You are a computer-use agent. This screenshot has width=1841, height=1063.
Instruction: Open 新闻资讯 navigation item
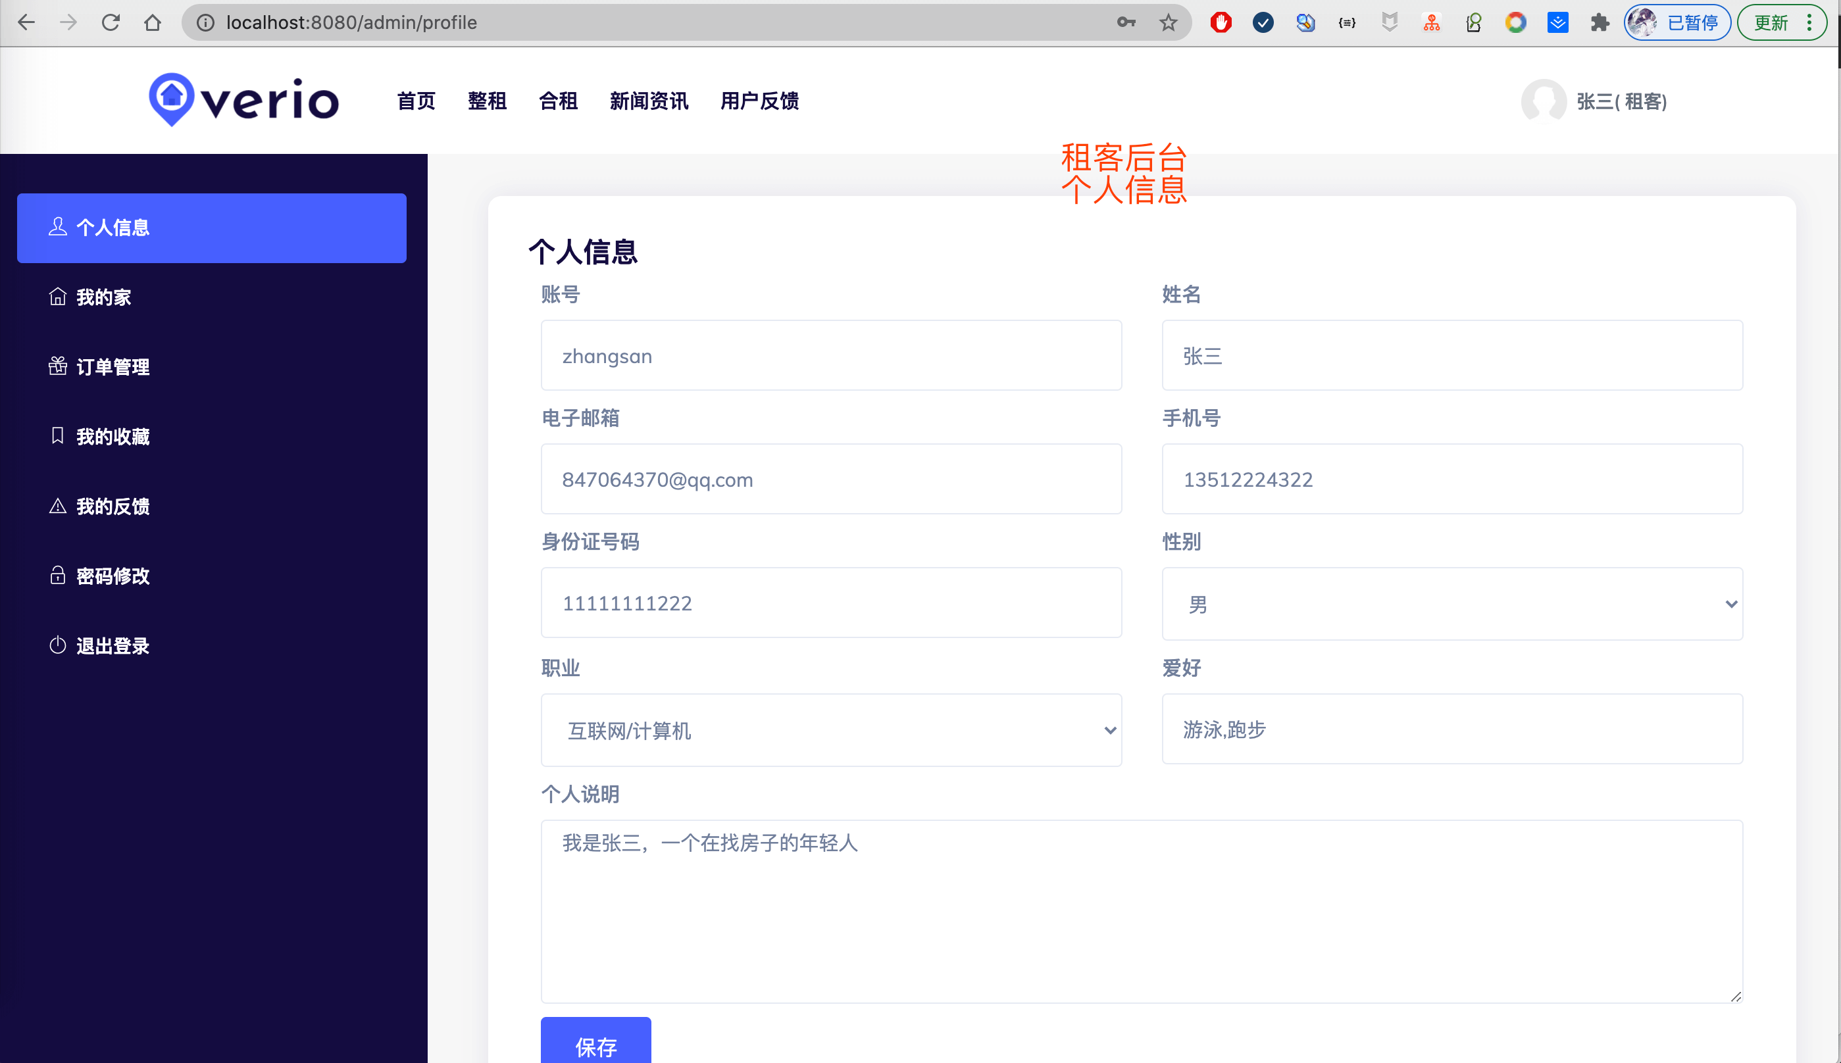[649, 101]
